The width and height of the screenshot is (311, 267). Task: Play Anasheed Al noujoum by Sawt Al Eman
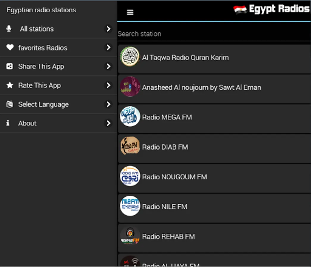214,89
